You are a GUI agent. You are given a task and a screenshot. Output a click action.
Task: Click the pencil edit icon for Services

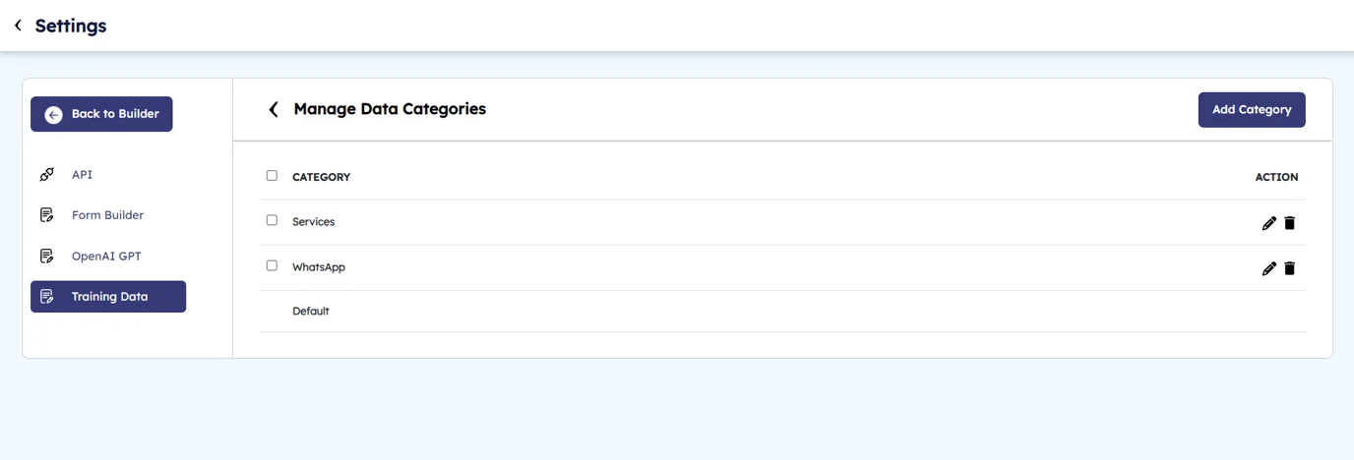[x=1268, y=223]
